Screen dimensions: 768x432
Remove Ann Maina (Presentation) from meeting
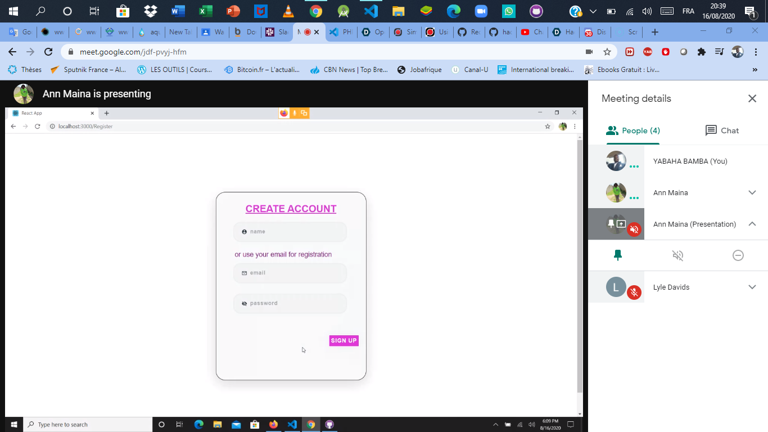point(738,255)
